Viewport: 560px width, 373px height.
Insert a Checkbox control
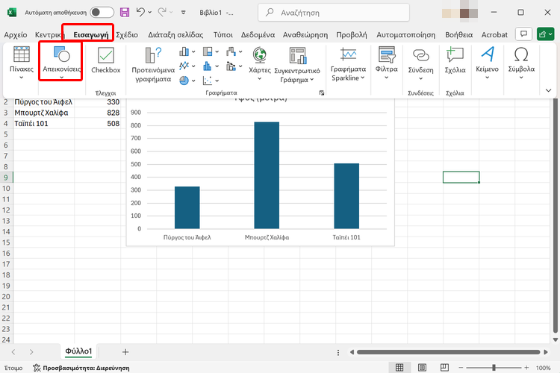tap(106, 60)
